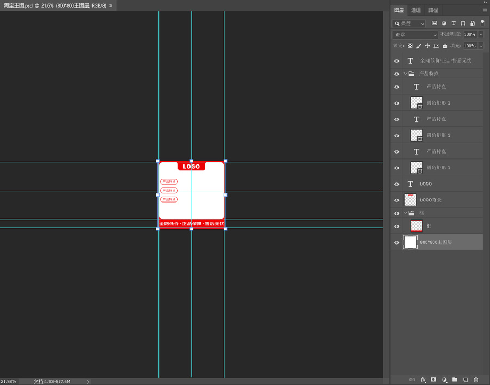
Task: Click the LOGO背景 layer thumbnail
Action: tap(411, 200)
